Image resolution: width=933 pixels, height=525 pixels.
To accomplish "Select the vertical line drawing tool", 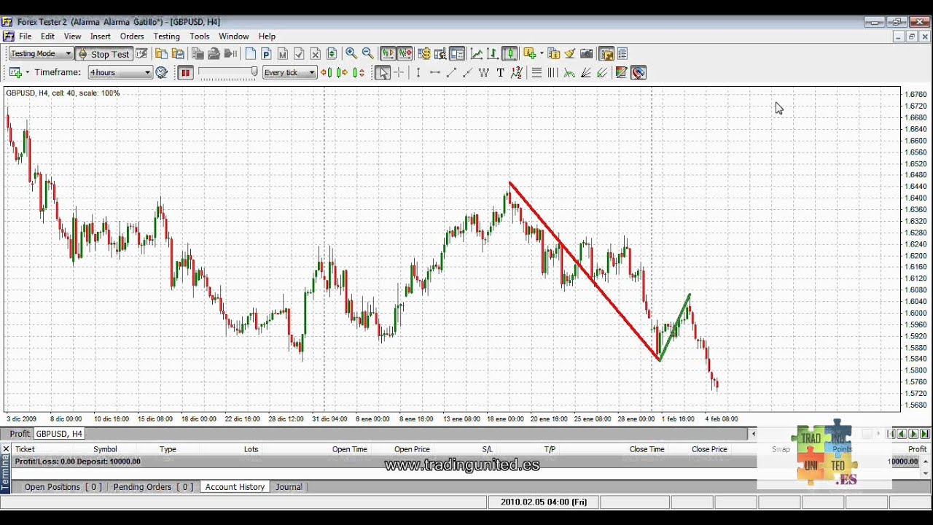I will pos(418,72).
